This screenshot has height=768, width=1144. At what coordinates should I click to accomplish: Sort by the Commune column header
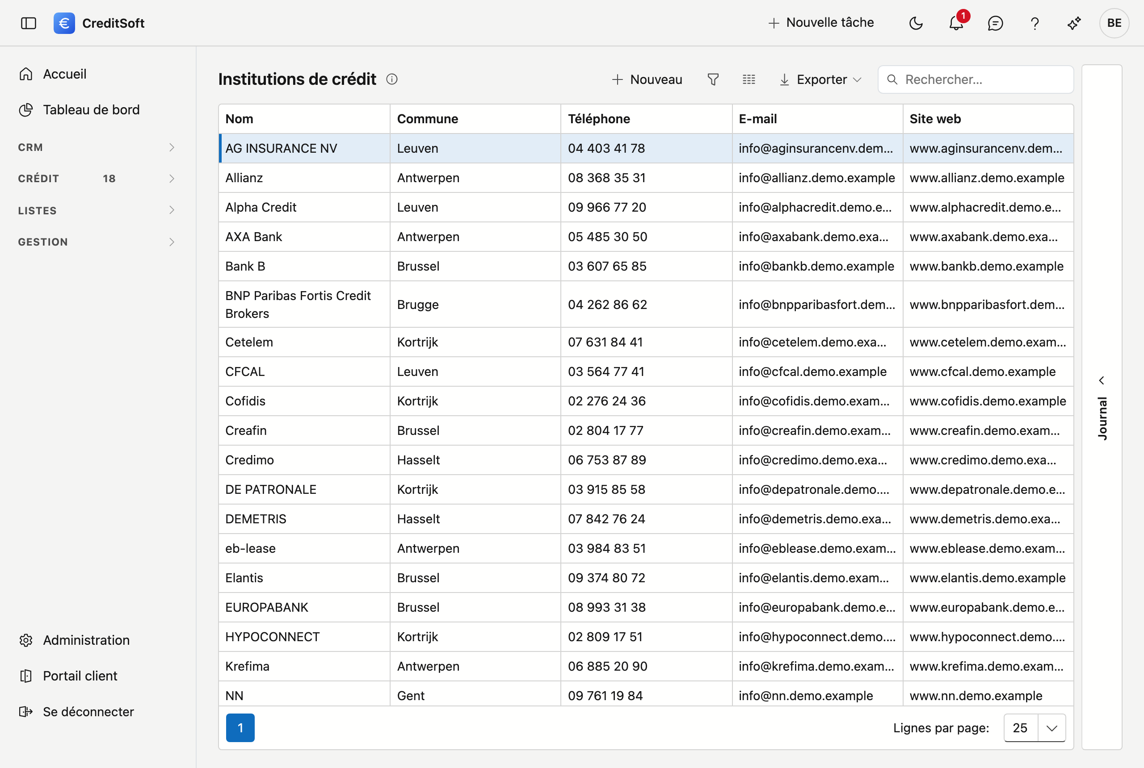tap(475, 119)
